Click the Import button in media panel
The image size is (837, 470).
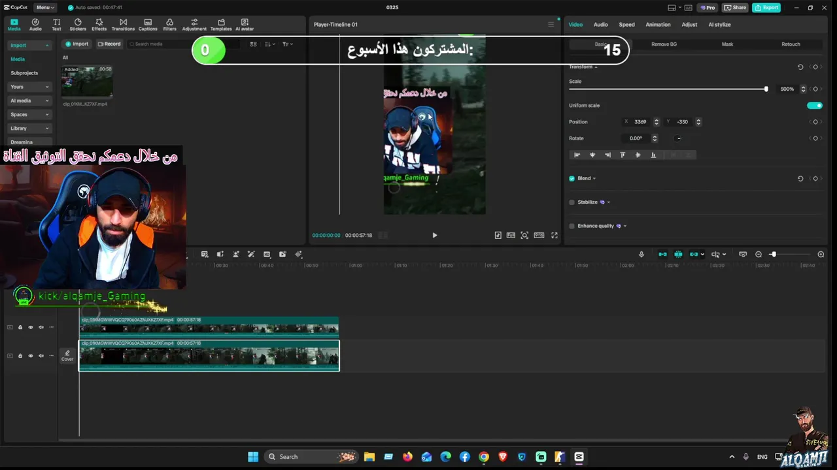coord(77,44)
